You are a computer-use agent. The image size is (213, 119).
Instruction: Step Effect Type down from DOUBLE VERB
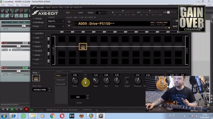click(x=50, y=91)
